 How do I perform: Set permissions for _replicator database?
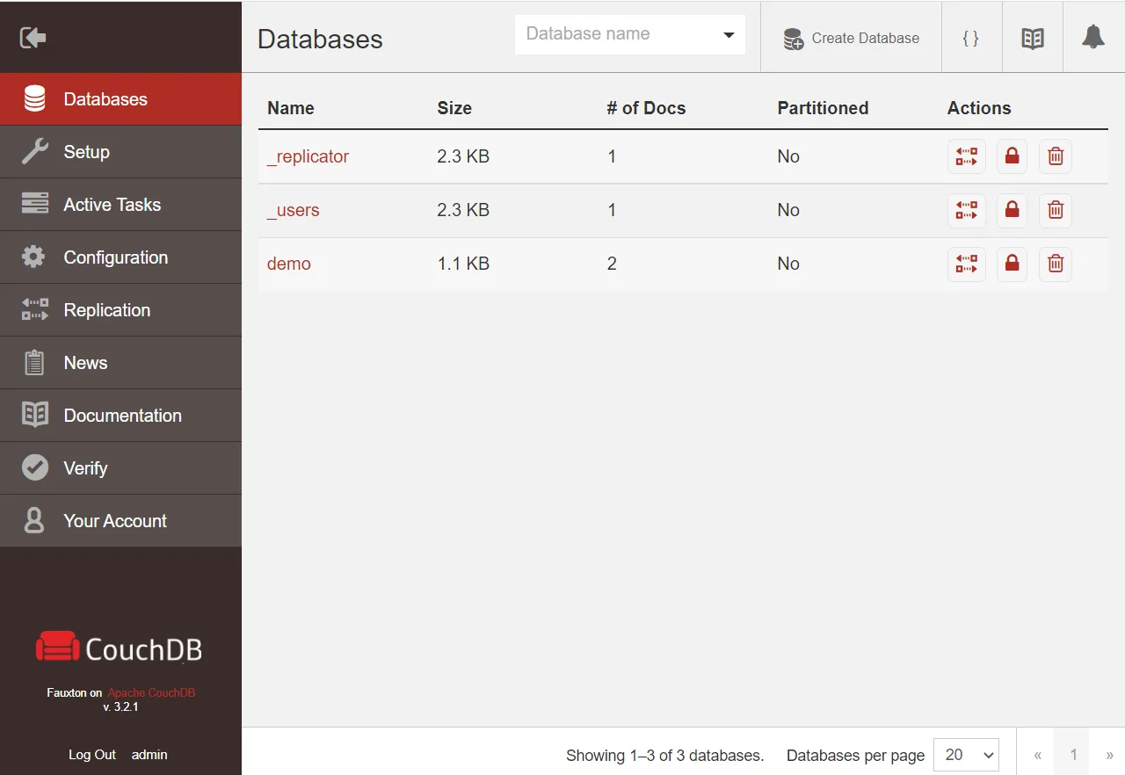click(x=1012, y=156)
